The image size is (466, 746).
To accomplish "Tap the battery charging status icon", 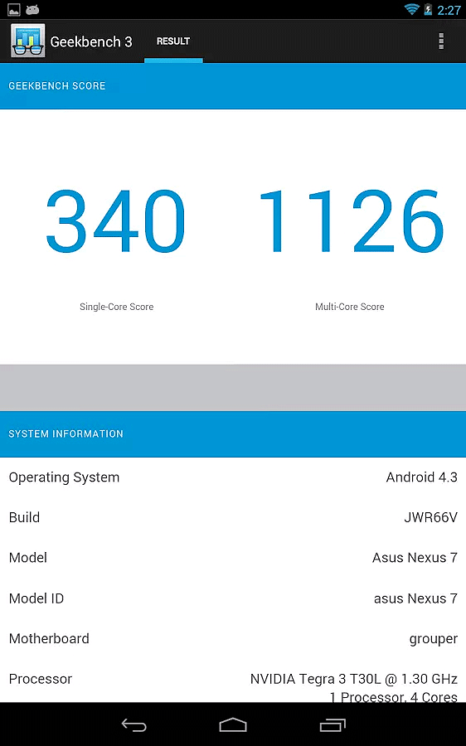I will coord(428,9).
